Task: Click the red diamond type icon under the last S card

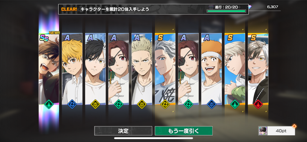Action: tap(258, 104)
